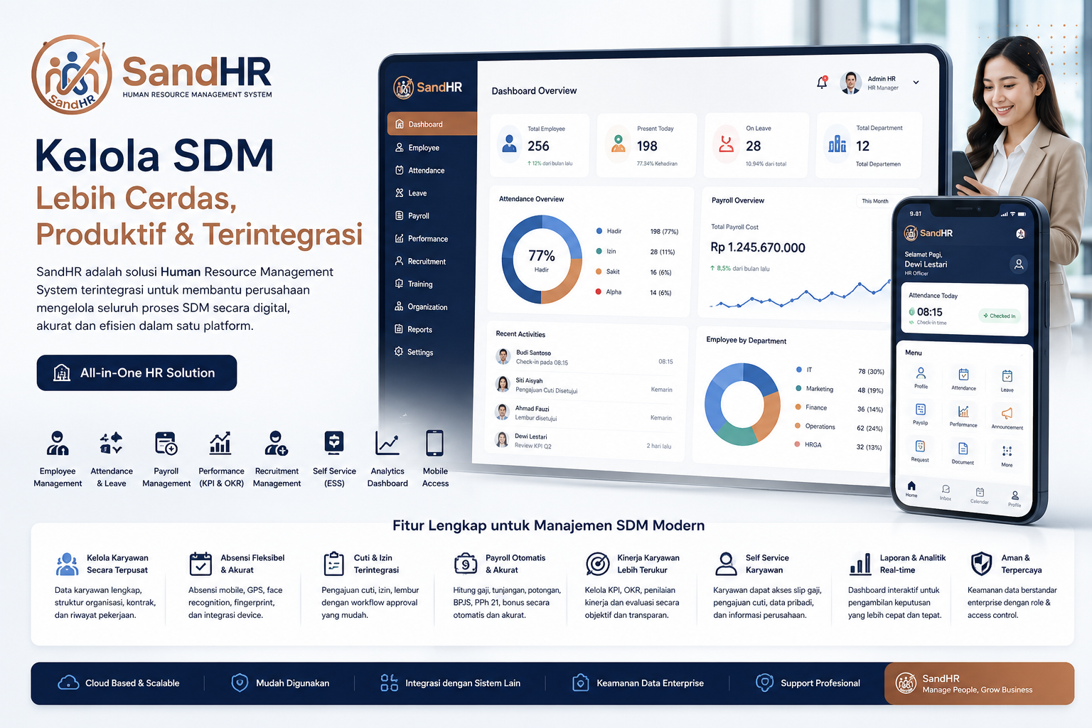Click the Integrasi dengan Sistem Lain icon
Image resolution: width=1092 pixels, height=728 pixels.
click(x=389, y=682)
